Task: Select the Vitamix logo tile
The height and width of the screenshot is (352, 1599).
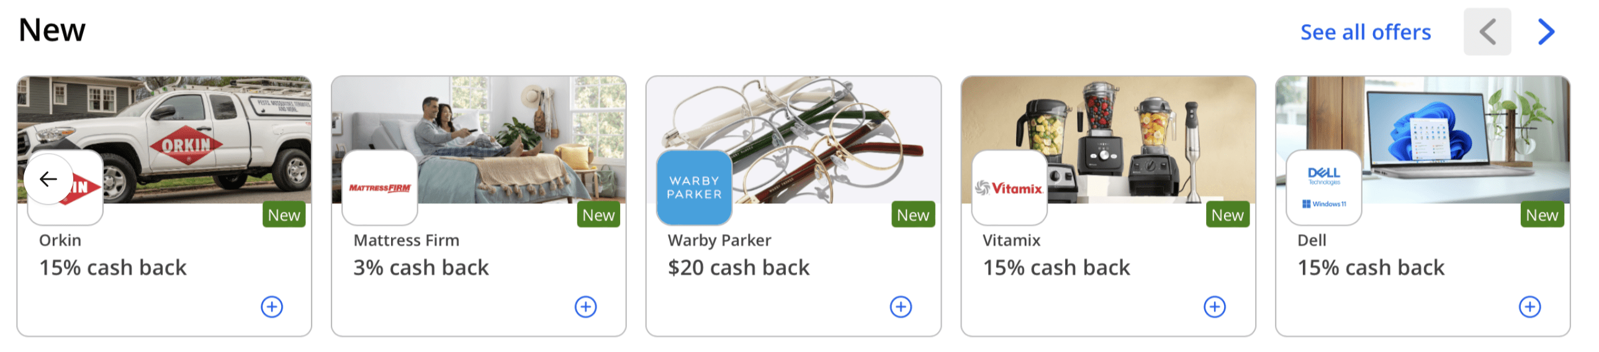Action: point(1009,187)
